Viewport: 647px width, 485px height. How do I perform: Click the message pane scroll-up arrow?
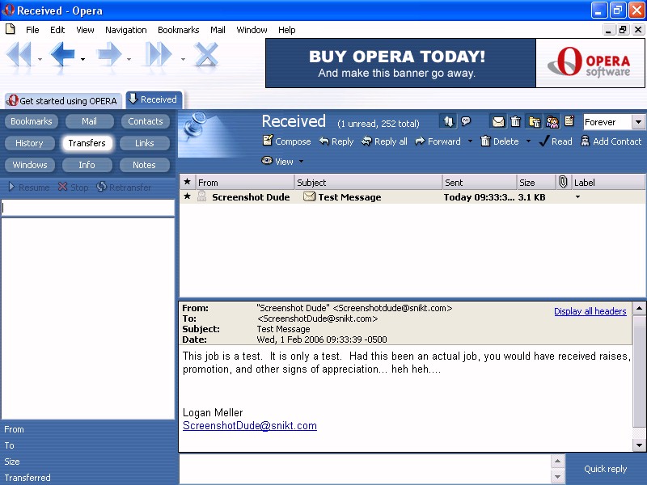[x=639, y=309]
